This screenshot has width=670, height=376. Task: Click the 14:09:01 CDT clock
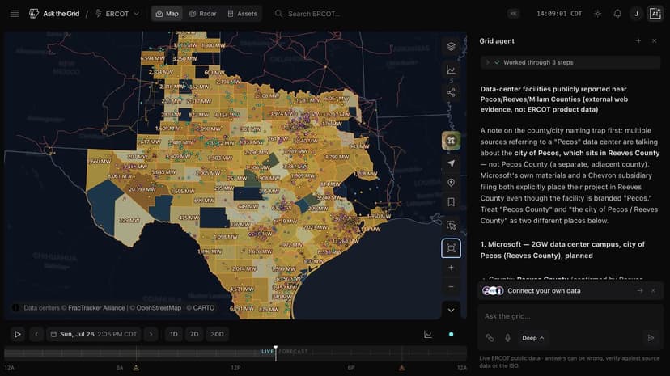(x=559, y=14)
